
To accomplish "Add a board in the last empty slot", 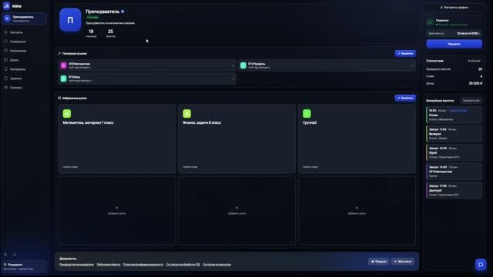I will [357, 210].
